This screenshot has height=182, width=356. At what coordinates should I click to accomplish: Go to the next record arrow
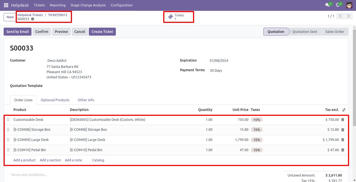349,16
